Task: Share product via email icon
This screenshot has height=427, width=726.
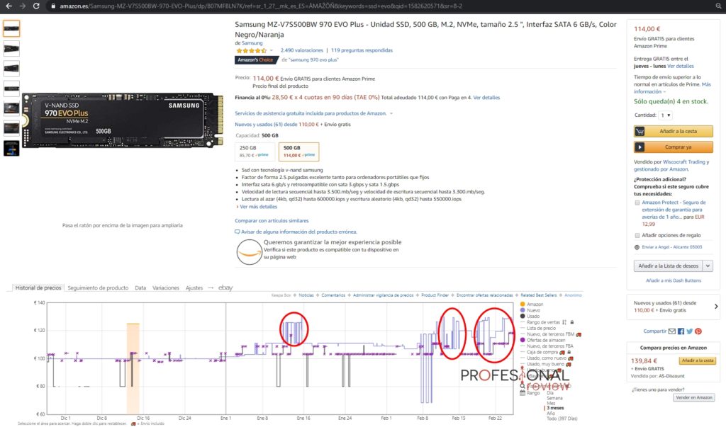Action: pos(672,331)
